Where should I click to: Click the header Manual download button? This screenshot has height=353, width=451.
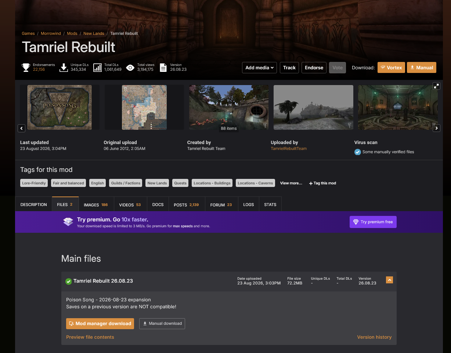pyautogui.click(x=422, y=67)
